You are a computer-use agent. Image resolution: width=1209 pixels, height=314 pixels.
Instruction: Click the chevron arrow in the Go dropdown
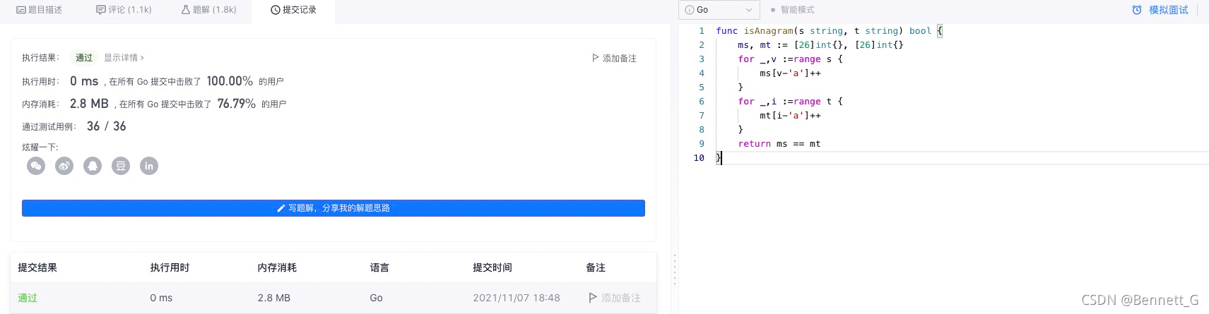point(749,10)
